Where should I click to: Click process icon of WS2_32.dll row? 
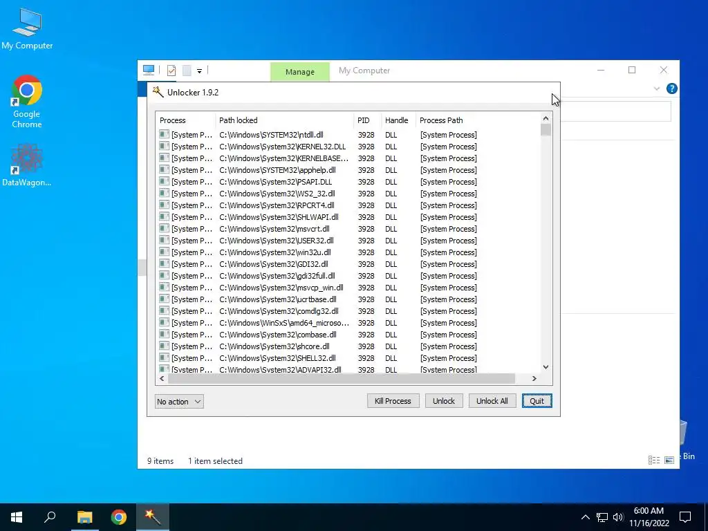164,194
